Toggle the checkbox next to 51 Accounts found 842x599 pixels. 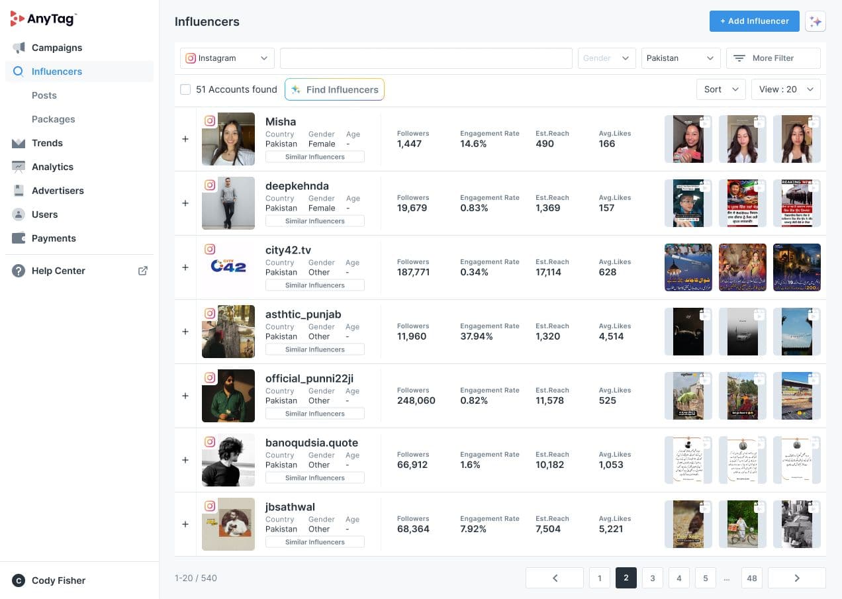click(185, 89)
